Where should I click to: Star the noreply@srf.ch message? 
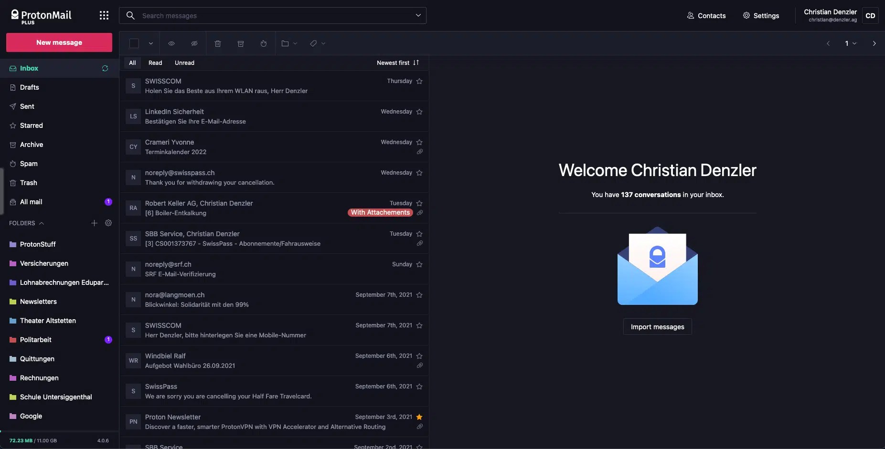(x=419, y=264)
